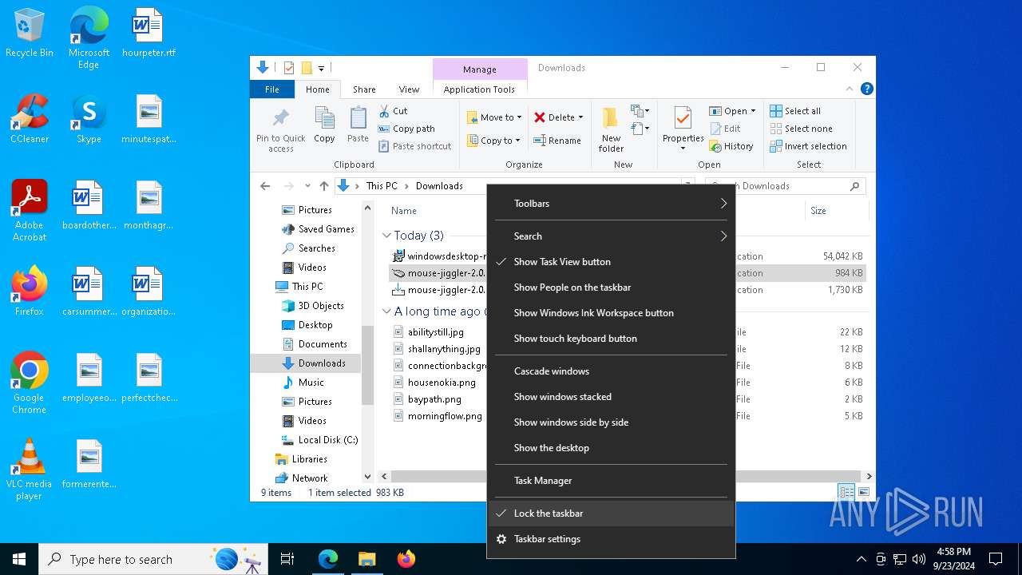Screen dimensions: 1022x575
Task: Open the Properties button in the ribbon
Action: (683, 129)
